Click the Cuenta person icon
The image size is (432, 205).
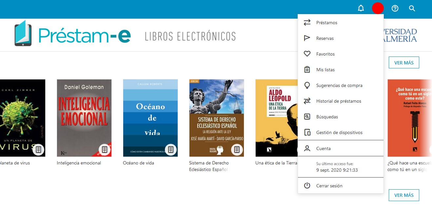pyautogui.click(x=307, y=148)
